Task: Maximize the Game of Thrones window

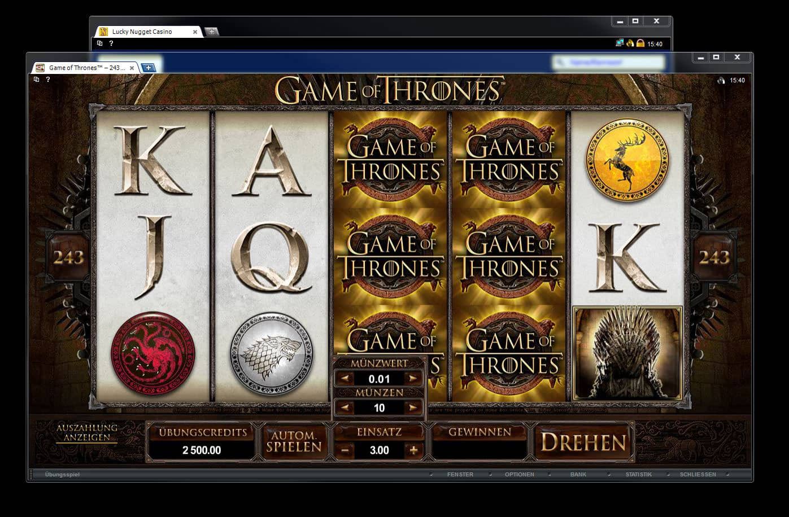Action: pos(716,57)
